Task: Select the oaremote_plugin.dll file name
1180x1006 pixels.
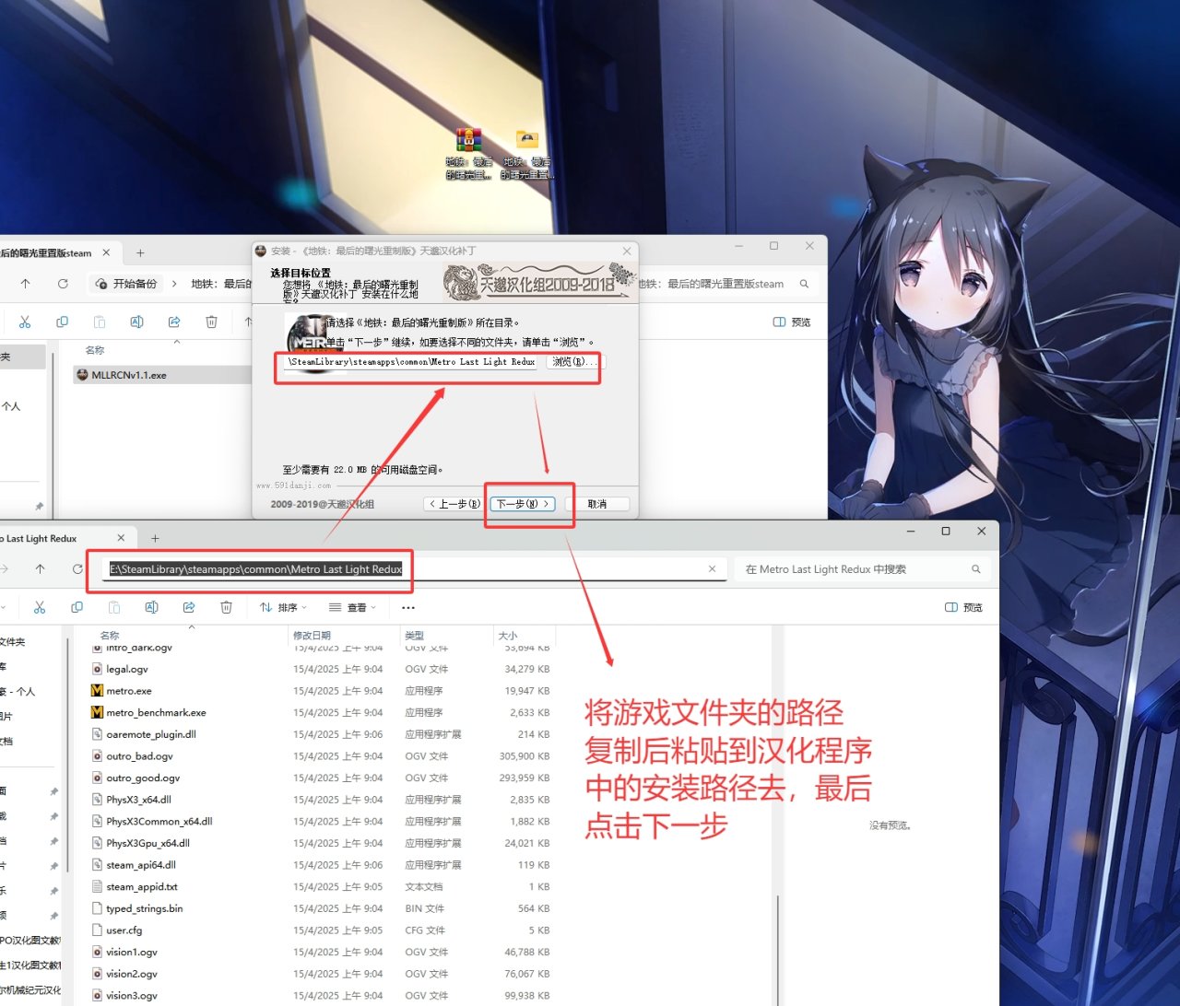Action: [151, 734]
